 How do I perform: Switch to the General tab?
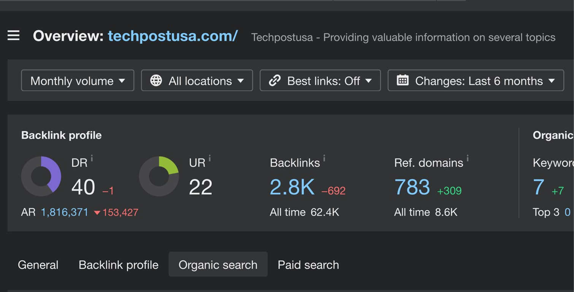[x=38, y=265]
